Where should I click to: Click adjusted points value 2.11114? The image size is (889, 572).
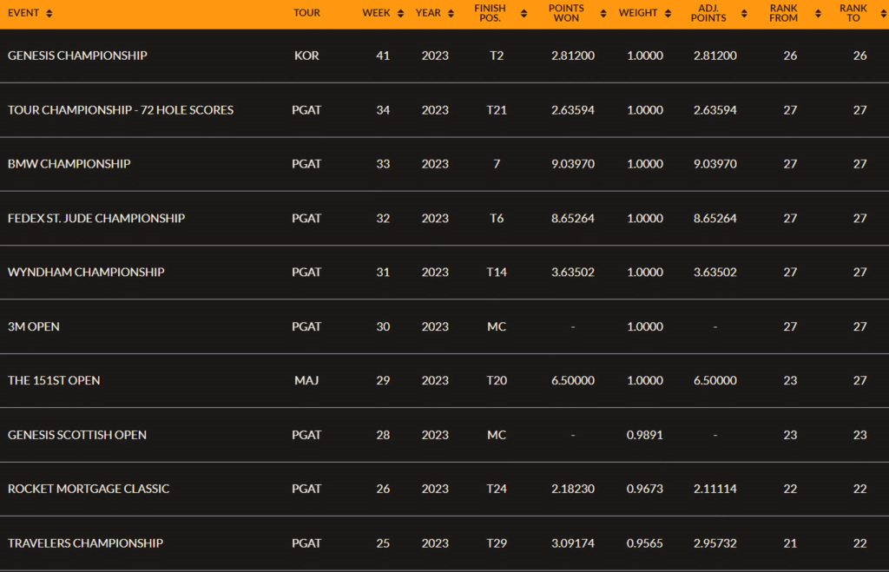pyautogui.click(x=715, y=489)
